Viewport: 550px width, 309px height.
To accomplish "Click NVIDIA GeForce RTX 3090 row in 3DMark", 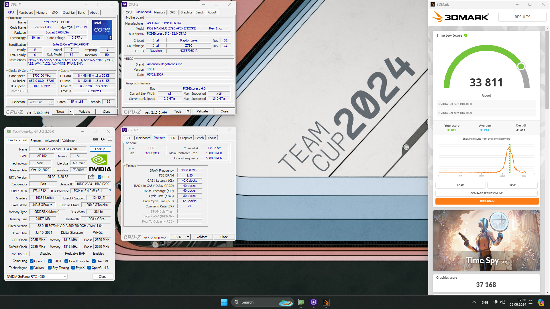I will pos(486,113).
